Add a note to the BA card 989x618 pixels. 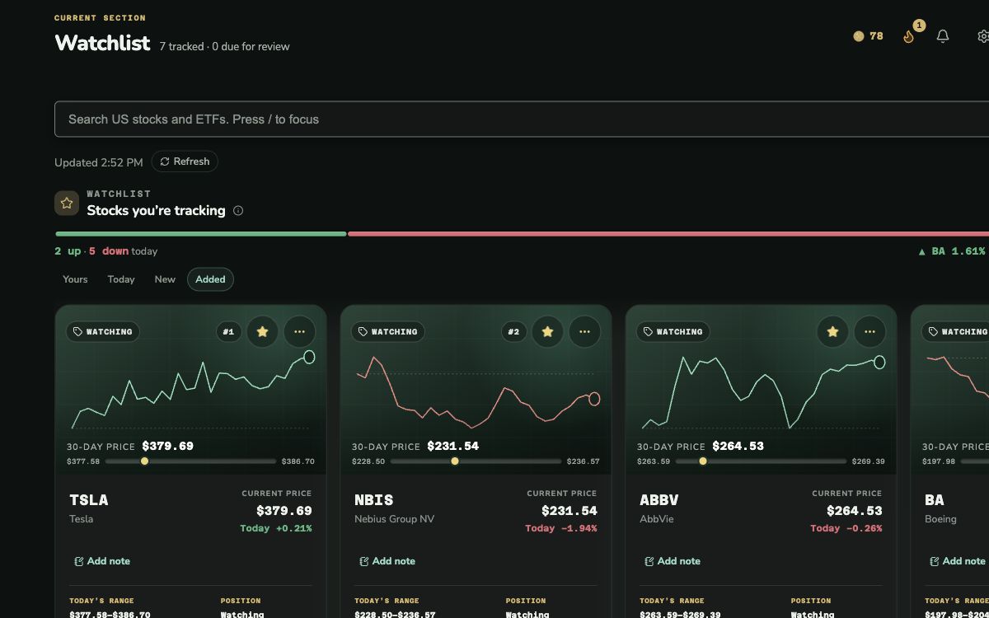tap(958, 561)
